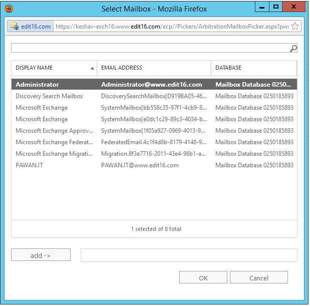Select Microsoft Exchange Approv... row
310x306 pixels.
[154, 131]
